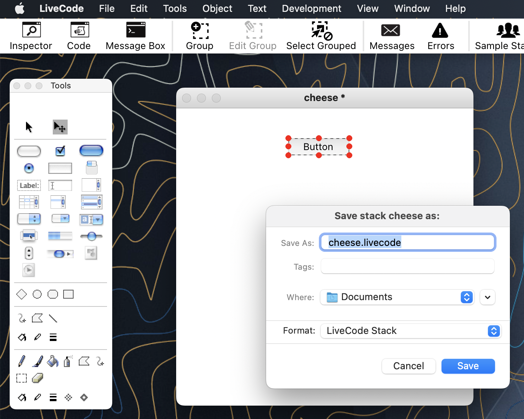
Task: Pick the option menu control
Action: [29, 219]
